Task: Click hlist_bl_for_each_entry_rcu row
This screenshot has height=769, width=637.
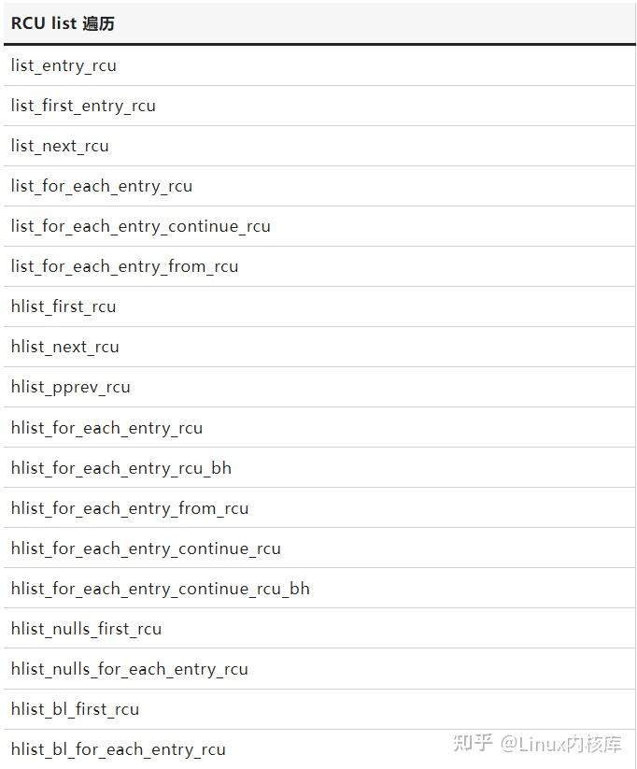Action: pos(119,749)
